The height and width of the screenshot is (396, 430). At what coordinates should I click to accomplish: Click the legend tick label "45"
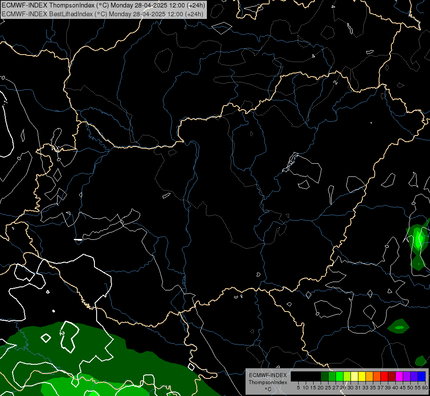point(403,388)
